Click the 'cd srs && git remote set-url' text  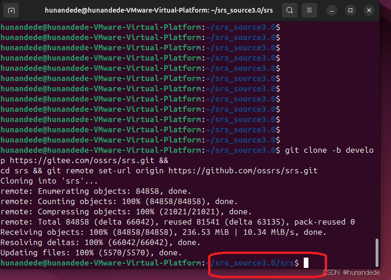(x=66, y=171)
